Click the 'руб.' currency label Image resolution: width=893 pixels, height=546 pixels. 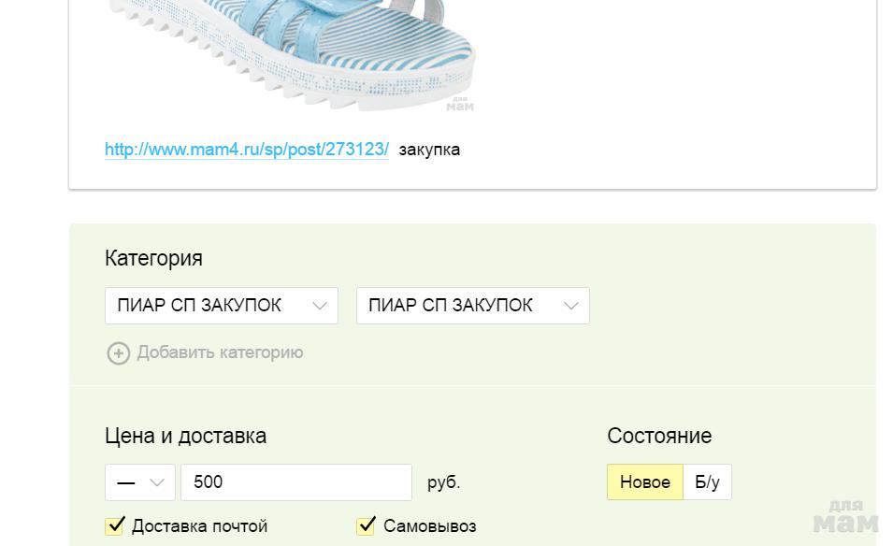443,482
